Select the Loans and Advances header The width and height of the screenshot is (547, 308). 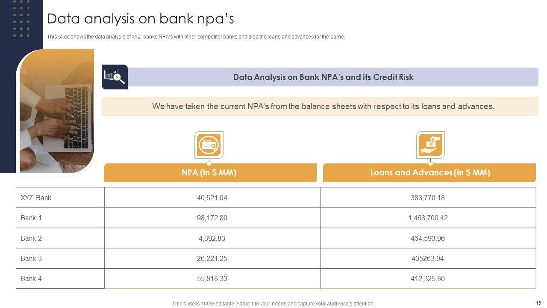click(430, 173)
